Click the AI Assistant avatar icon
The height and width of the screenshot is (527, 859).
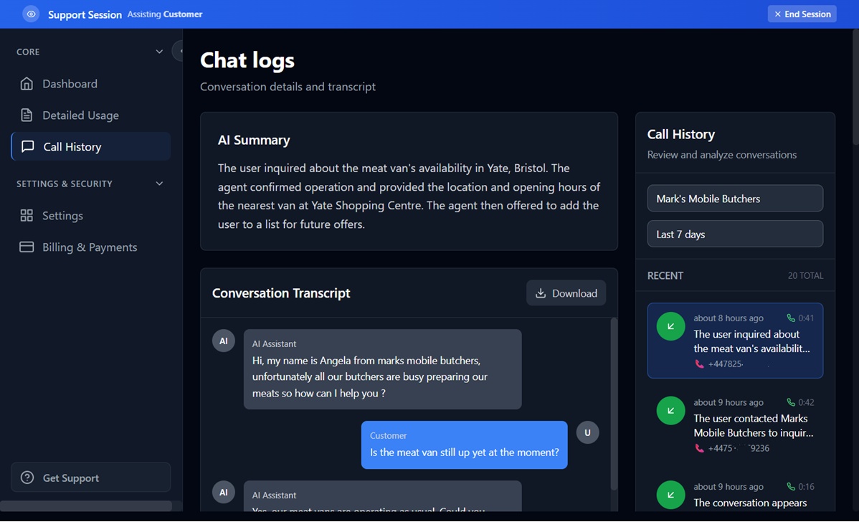223,341
